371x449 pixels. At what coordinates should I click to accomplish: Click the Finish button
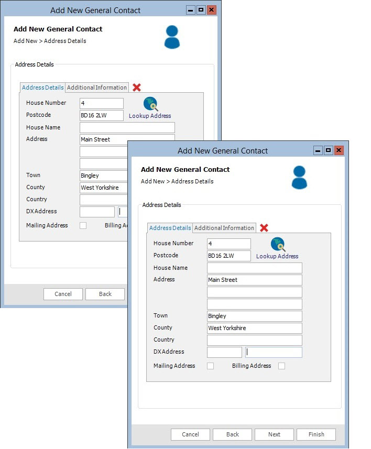point(316,434)
